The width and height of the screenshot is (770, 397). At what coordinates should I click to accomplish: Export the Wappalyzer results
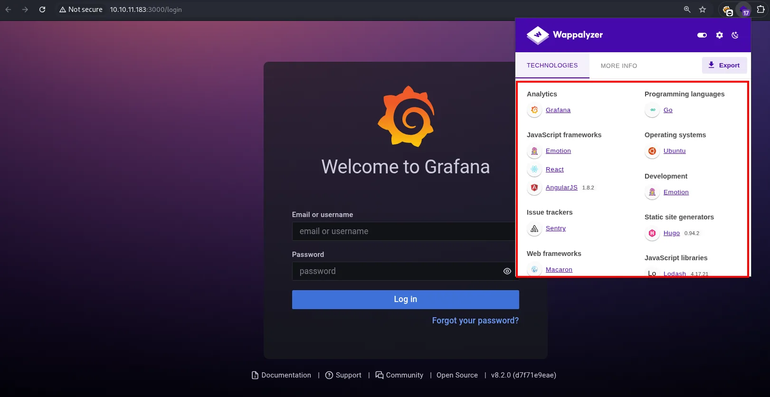coord(724,66)
